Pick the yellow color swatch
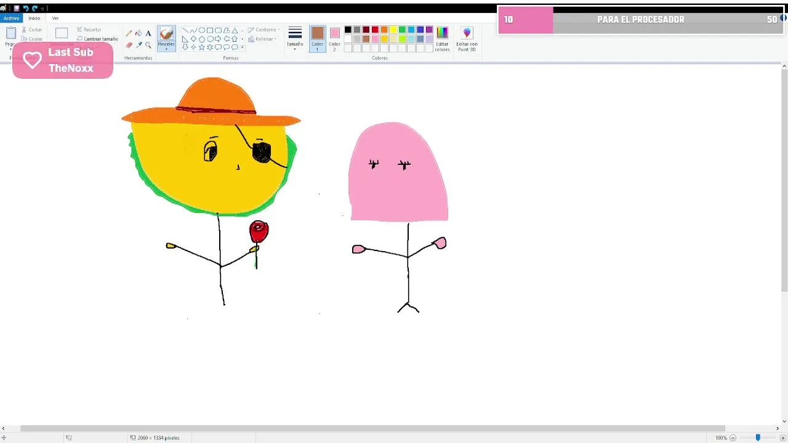This screenshot has height=443, width=788. 393,30
